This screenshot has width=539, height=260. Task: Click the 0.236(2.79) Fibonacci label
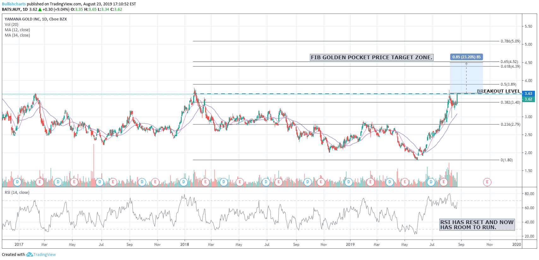(510, 124)
